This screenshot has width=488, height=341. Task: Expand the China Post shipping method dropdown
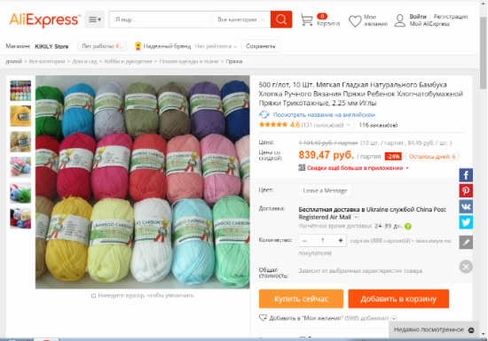tap(357, 217)
